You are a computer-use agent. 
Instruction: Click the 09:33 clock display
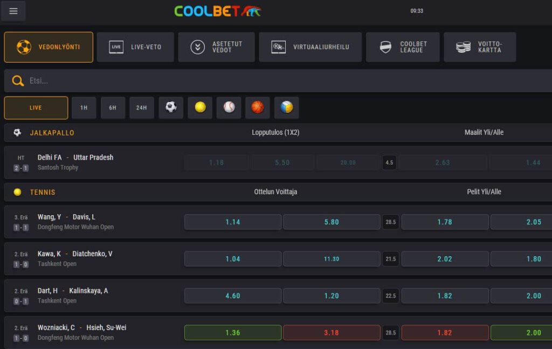tap(417, 11)
